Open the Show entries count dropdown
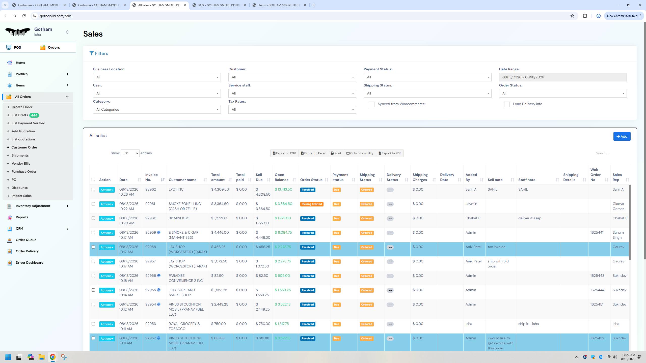Screen dimensions: 646x363 pyautogui.click(x=130, y=153)
